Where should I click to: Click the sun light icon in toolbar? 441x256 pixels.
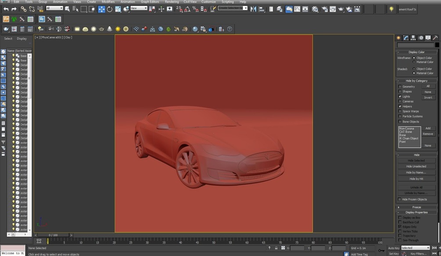[x=118, y=29]
